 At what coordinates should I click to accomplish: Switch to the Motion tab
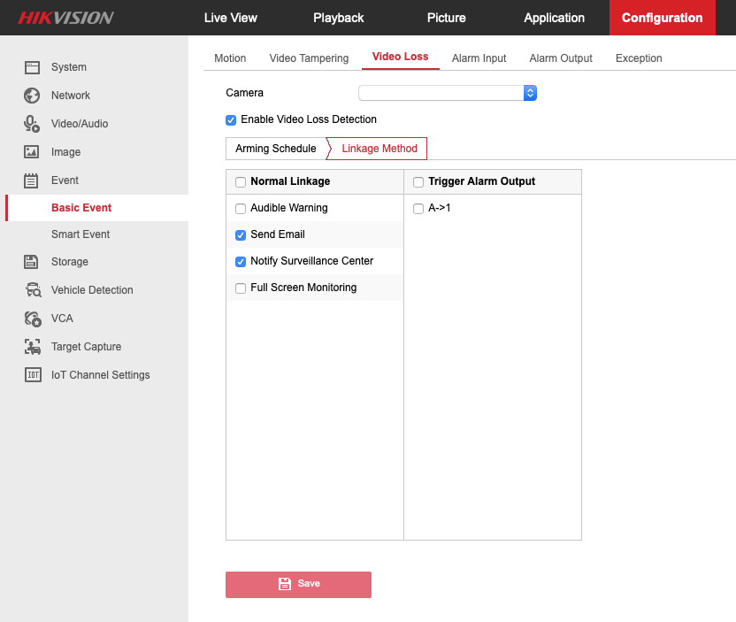pos(230,58)
